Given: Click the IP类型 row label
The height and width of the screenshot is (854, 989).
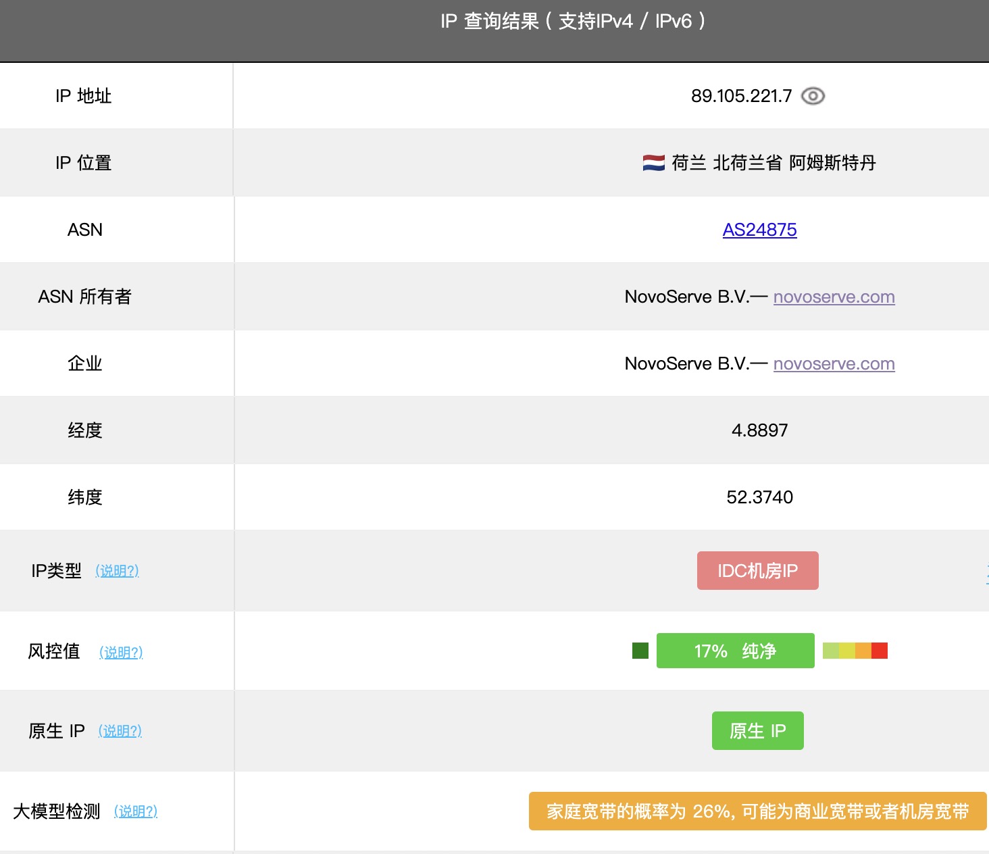Looking at the screenshot, I should [57, 571].
